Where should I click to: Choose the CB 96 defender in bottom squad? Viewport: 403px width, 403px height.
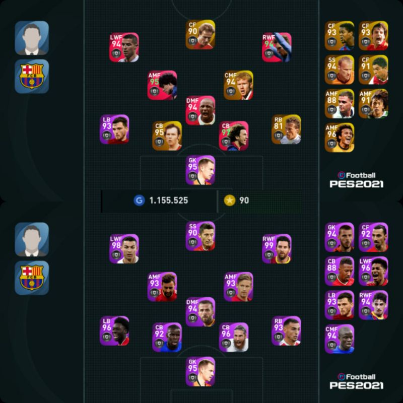coord(234,337)
